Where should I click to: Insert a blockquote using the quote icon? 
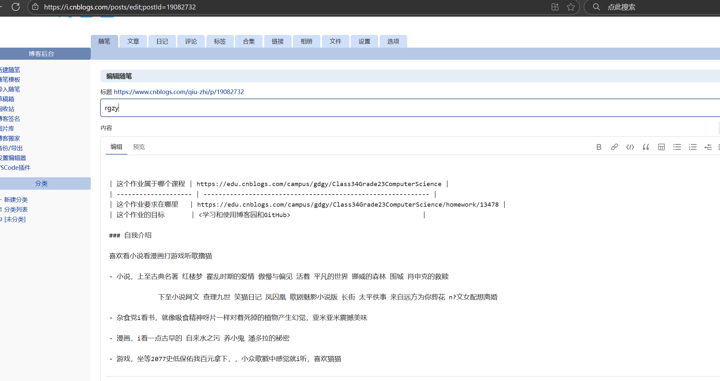(646, 147)
